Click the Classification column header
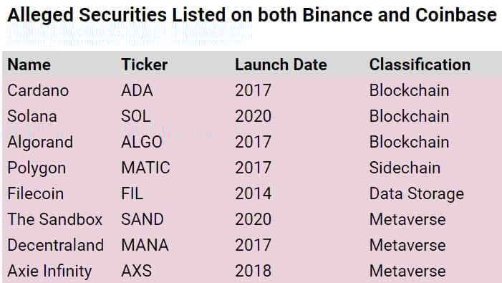 pyautogui.click(x=420, y=64)
